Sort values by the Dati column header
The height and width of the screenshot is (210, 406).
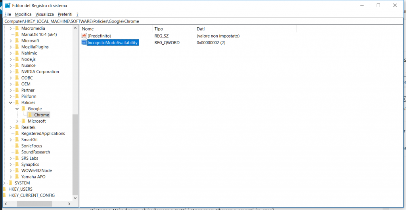click(245, 29)
